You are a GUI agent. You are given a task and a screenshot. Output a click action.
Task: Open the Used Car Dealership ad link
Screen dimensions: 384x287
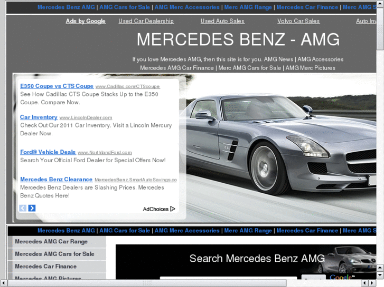click(x=146, y=21)
